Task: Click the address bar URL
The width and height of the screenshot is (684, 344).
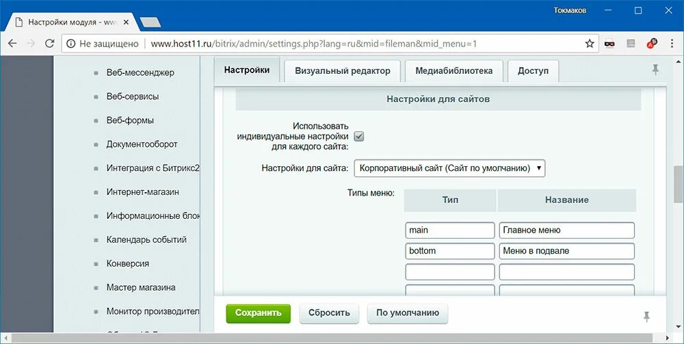Action: tap(314, 44)
